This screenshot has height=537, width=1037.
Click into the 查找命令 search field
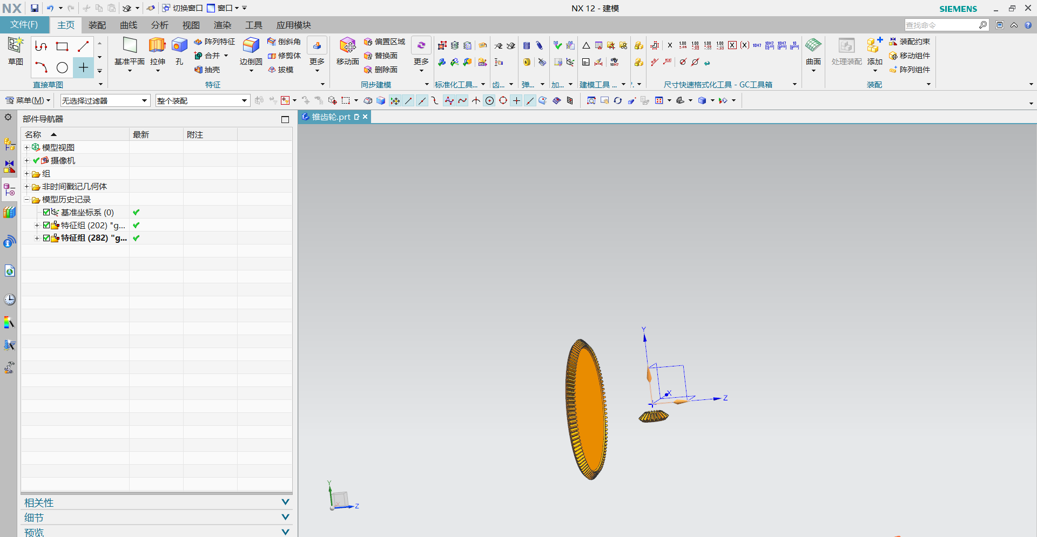click(x=941, y=25)
